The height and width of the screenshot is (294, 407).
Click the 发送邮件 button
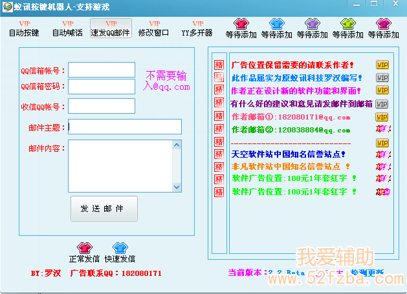(104, 209)
